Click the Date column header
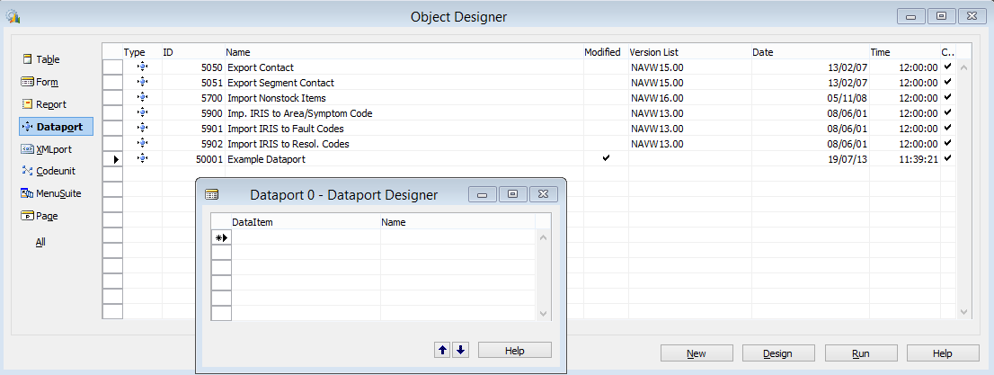This screenshot has width=994, height=375. pyautogui.click(x=810, y=52)
